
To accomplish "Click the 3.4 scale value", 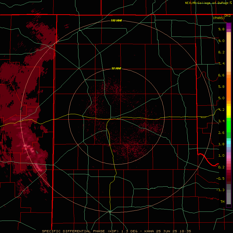I will (221, 121).
